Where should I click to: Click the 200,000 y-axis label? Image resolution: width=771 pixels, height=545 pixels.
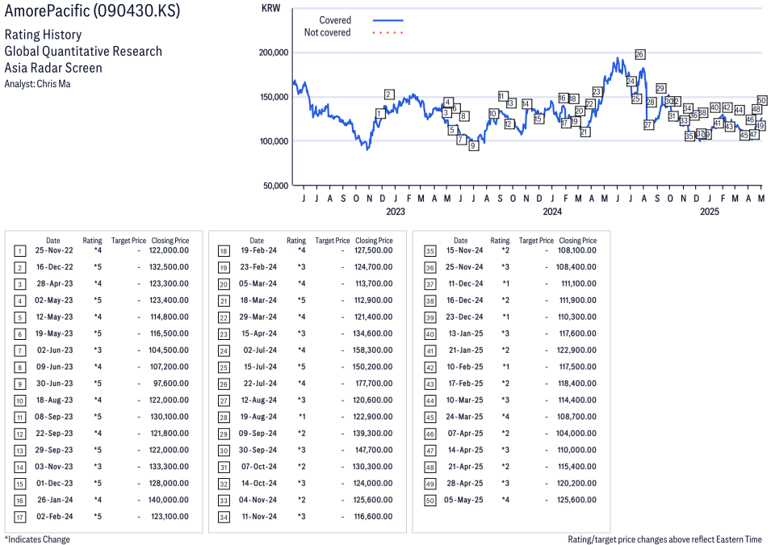tap(274, 52)
